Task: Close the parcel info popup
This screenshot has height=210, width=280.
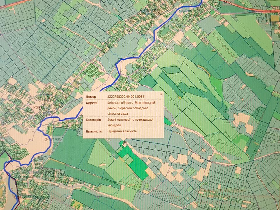Action: tap(161, 94)
